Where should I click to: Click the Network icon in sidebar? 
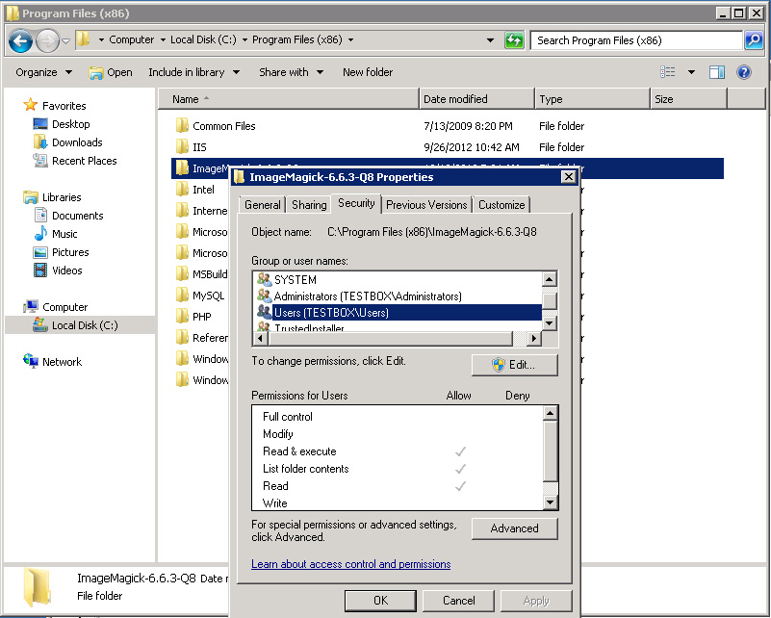[x=31, y=361]
